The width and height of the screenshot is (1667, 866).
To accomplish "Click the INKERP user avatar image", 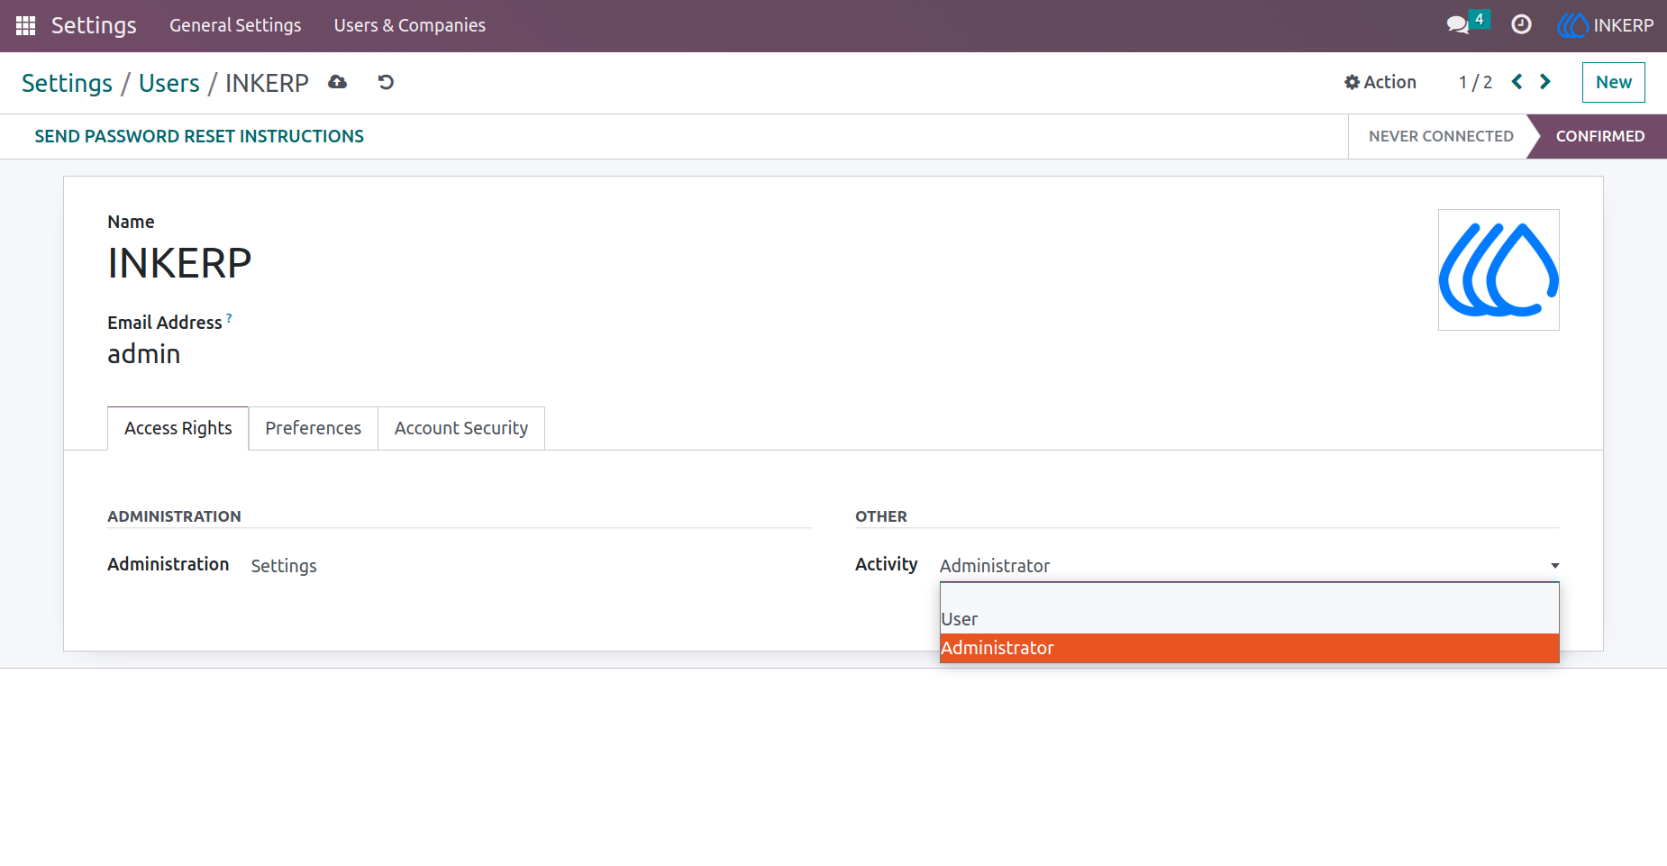I will (1498, 269).
